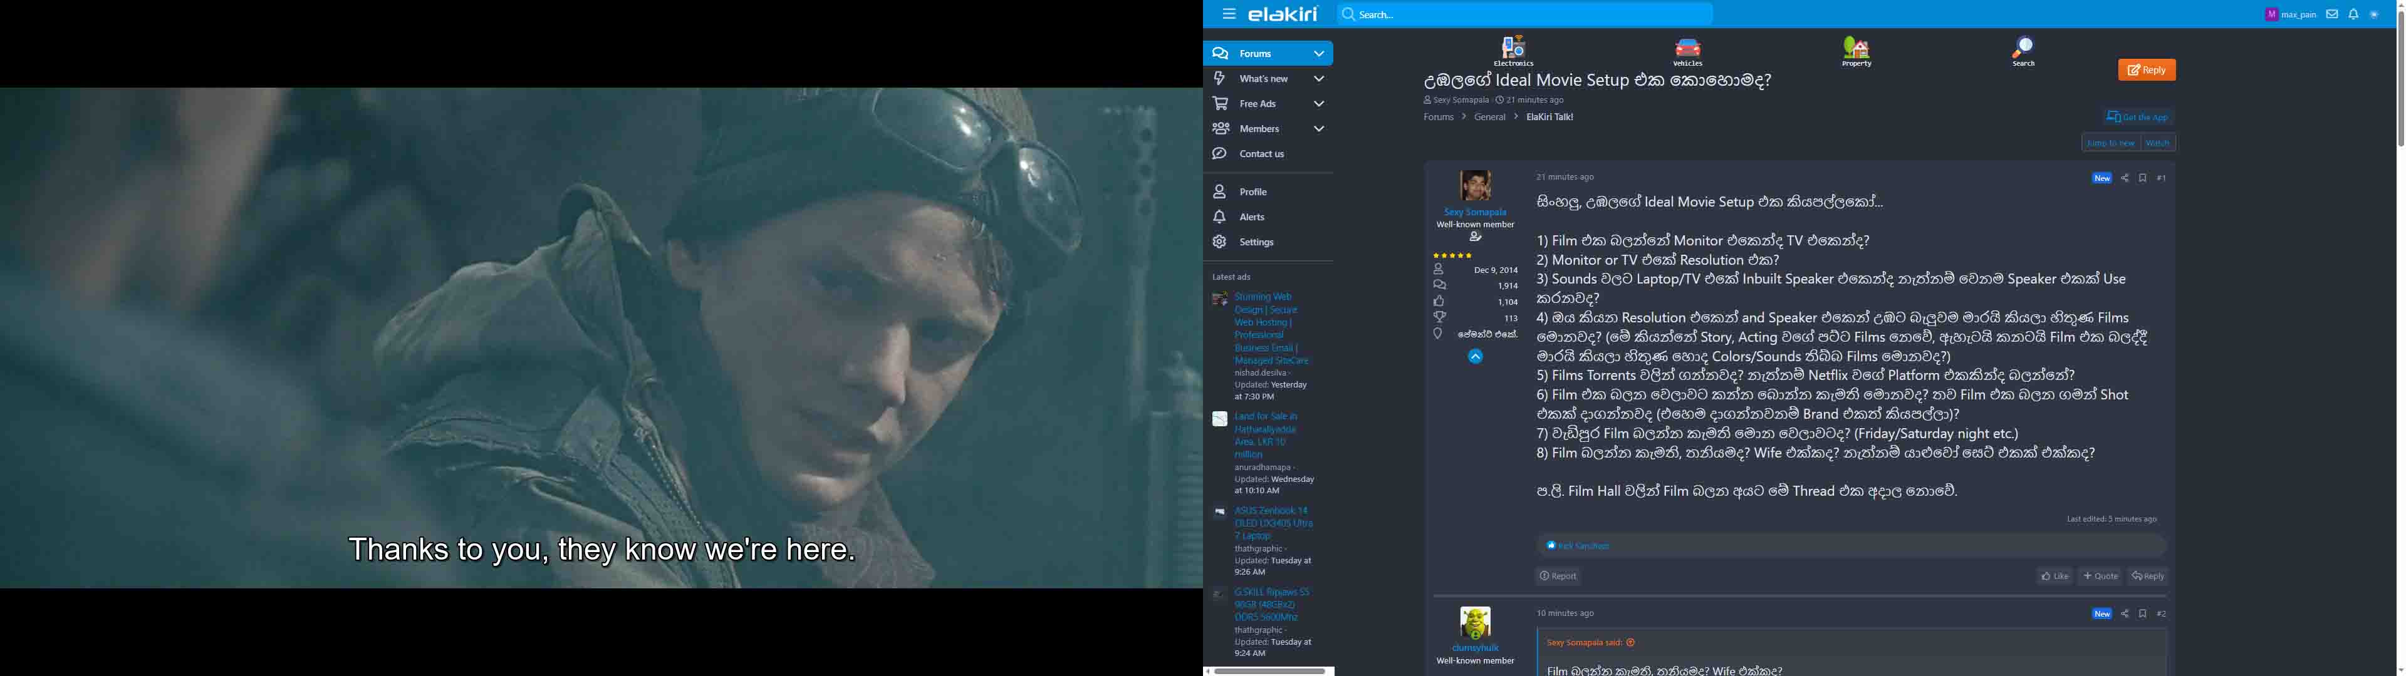
Task: Open Stunning Web Design ad link
Action: [x=1272, y=329]
